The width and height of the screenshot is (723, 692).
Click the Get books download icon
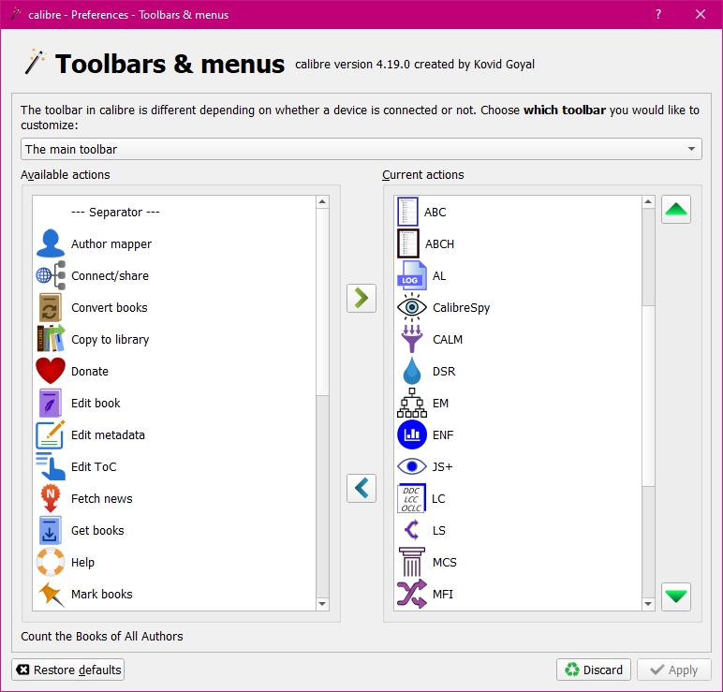(x=51, y=530)
